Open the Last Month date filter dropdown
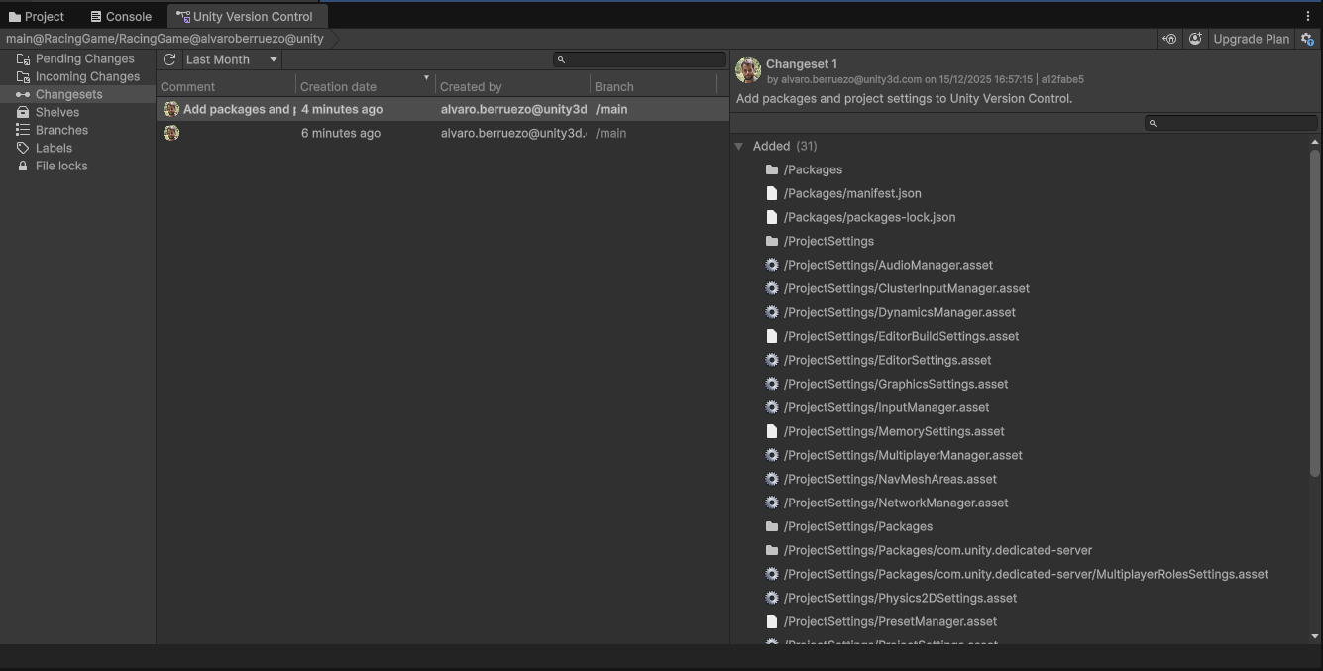This screenshot has height=671, width=1323. 232,59
